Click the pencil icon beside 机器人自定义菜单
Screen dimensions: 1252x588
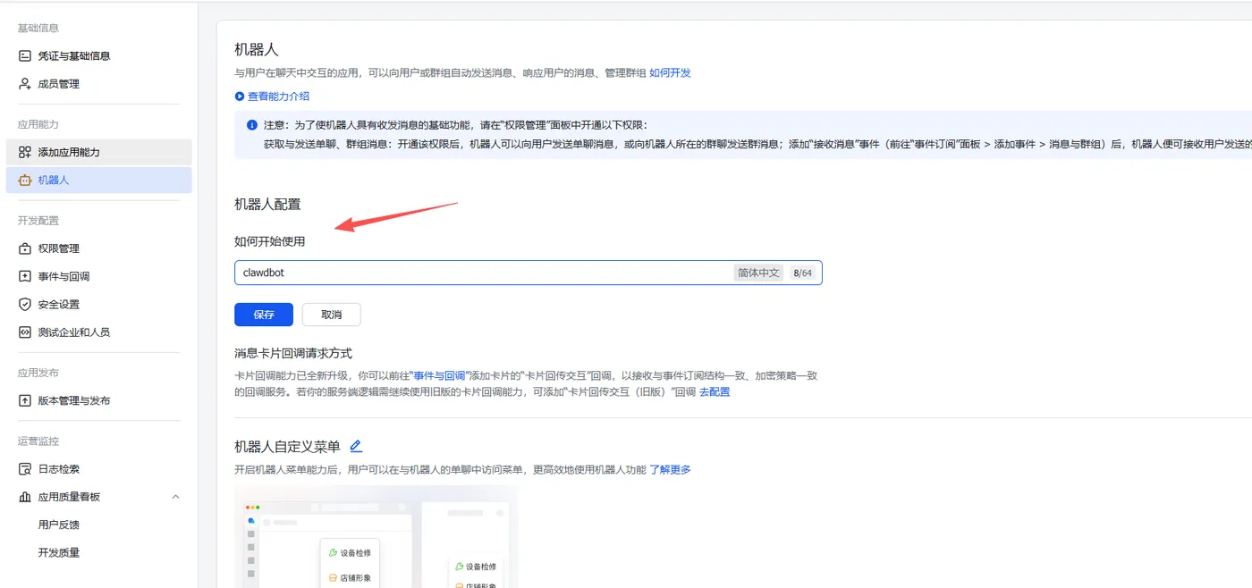click(355, 445)
